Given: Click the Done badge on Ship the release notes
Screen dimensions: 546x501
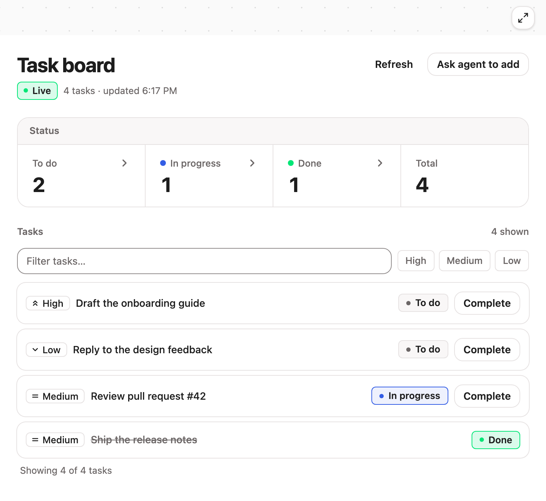Looking at the screenshot, I should coord(496,440).
